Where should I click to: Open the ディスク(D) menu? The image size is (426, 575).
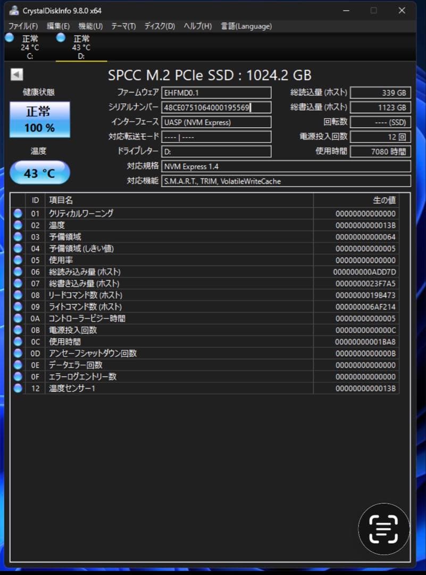tap(160, 26)
